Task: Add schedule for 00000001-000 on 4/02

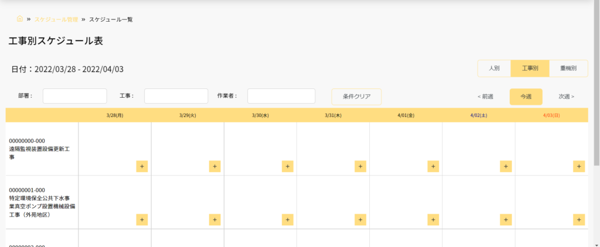Action: (x=506, y=219)
